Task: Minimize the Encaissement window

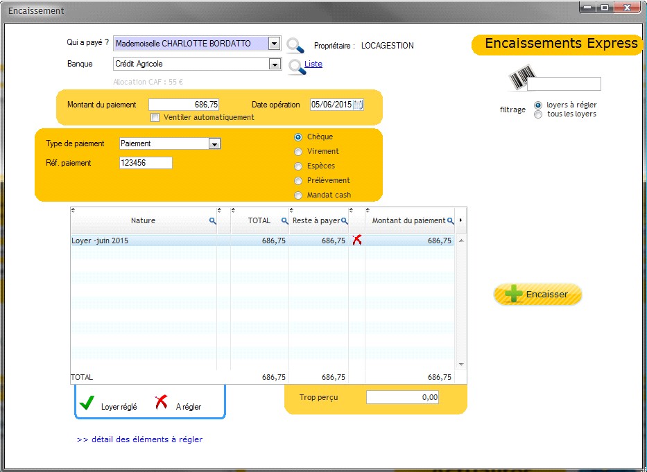Action: coord(588,8)
